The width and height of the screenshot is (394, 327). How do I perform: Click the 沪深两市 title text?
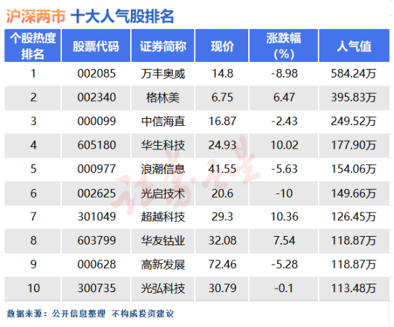click(36, 16)
